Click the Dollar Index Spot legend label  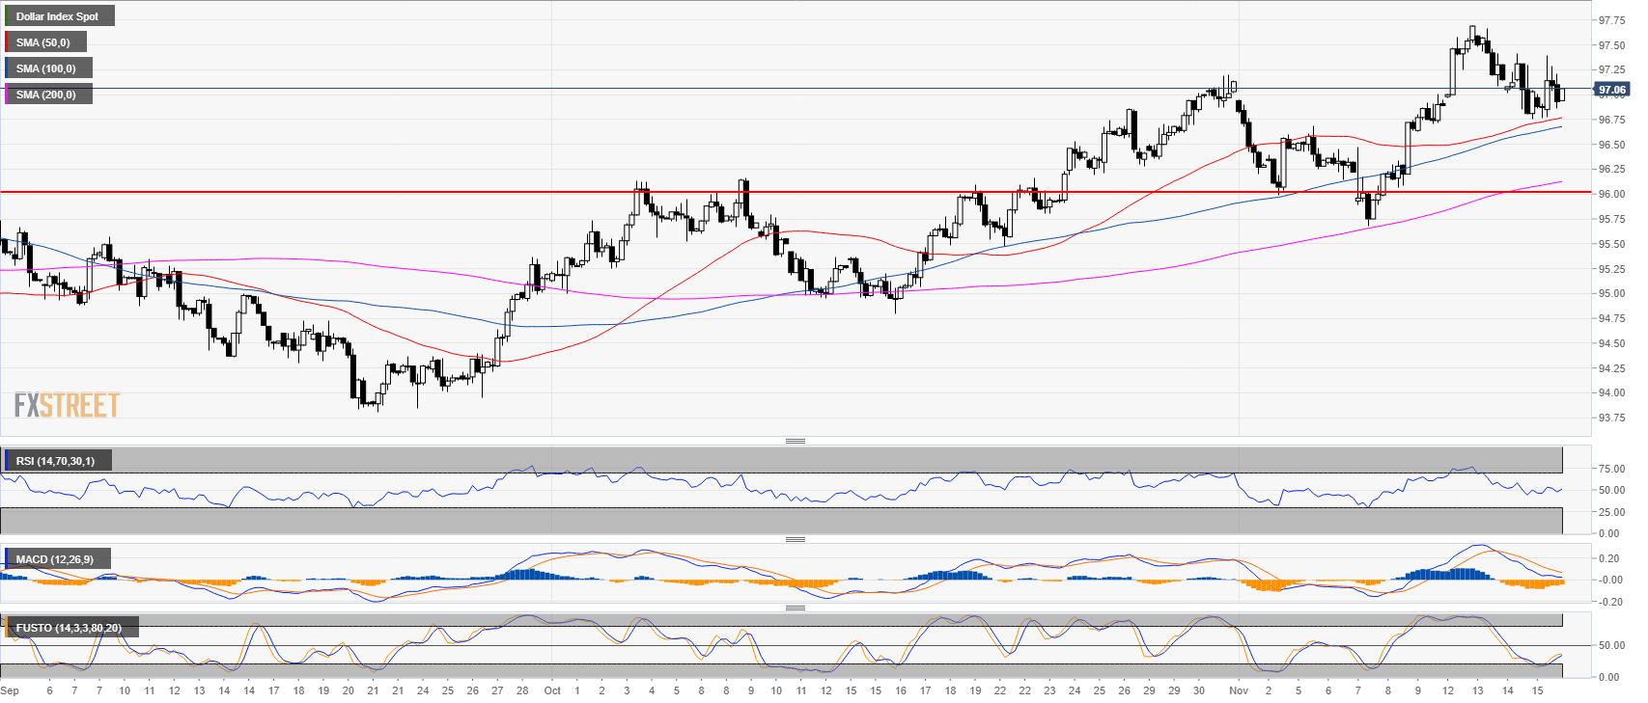click(58, 16)
